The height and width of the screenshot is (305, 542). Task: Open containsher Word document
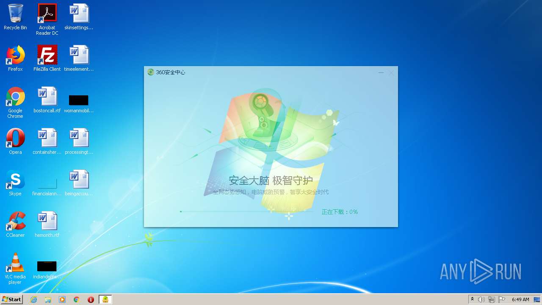(x=47, y=141)
